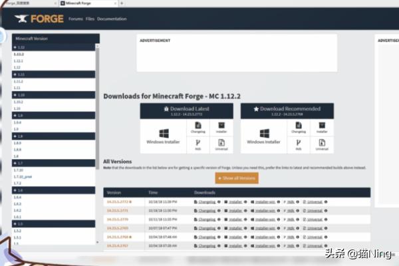Collapse the 1.10 version group

point(53,95)
